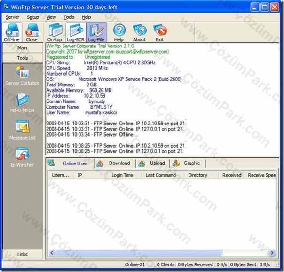284x272 pixels.
Task: Open the Tools menu
Action: point(69,17)
